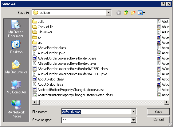The image size is (173, 127).
Task: Click the AboutDialog.java file icon
Action: (x=35, y=84)
